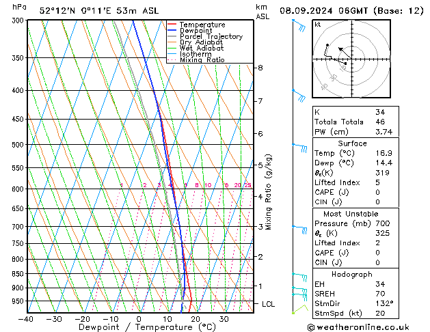Select the 'Parcel Trajectory' legend entry

(211, 36)
